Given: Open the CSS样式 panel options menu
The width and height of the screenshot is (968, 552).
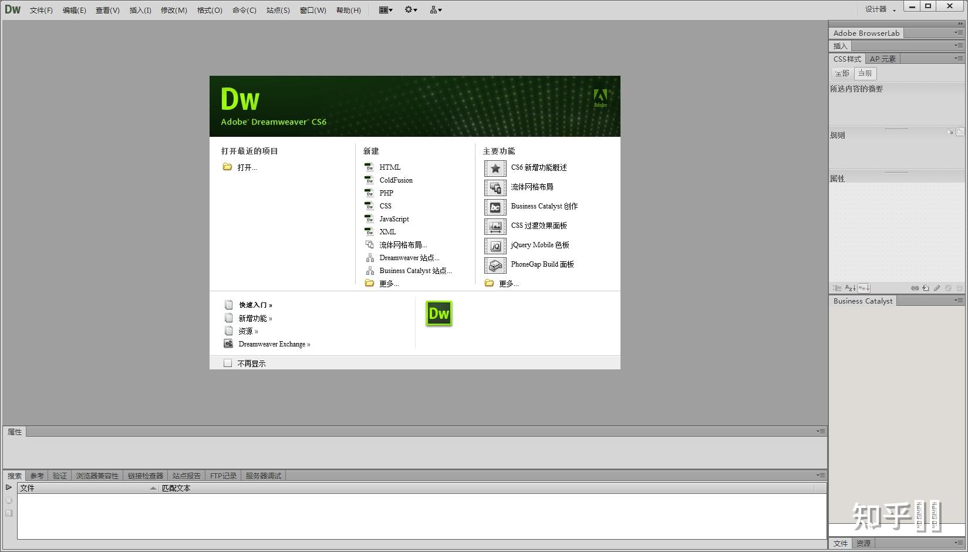Looking at the screenshot, I should (x=958, y=59).
